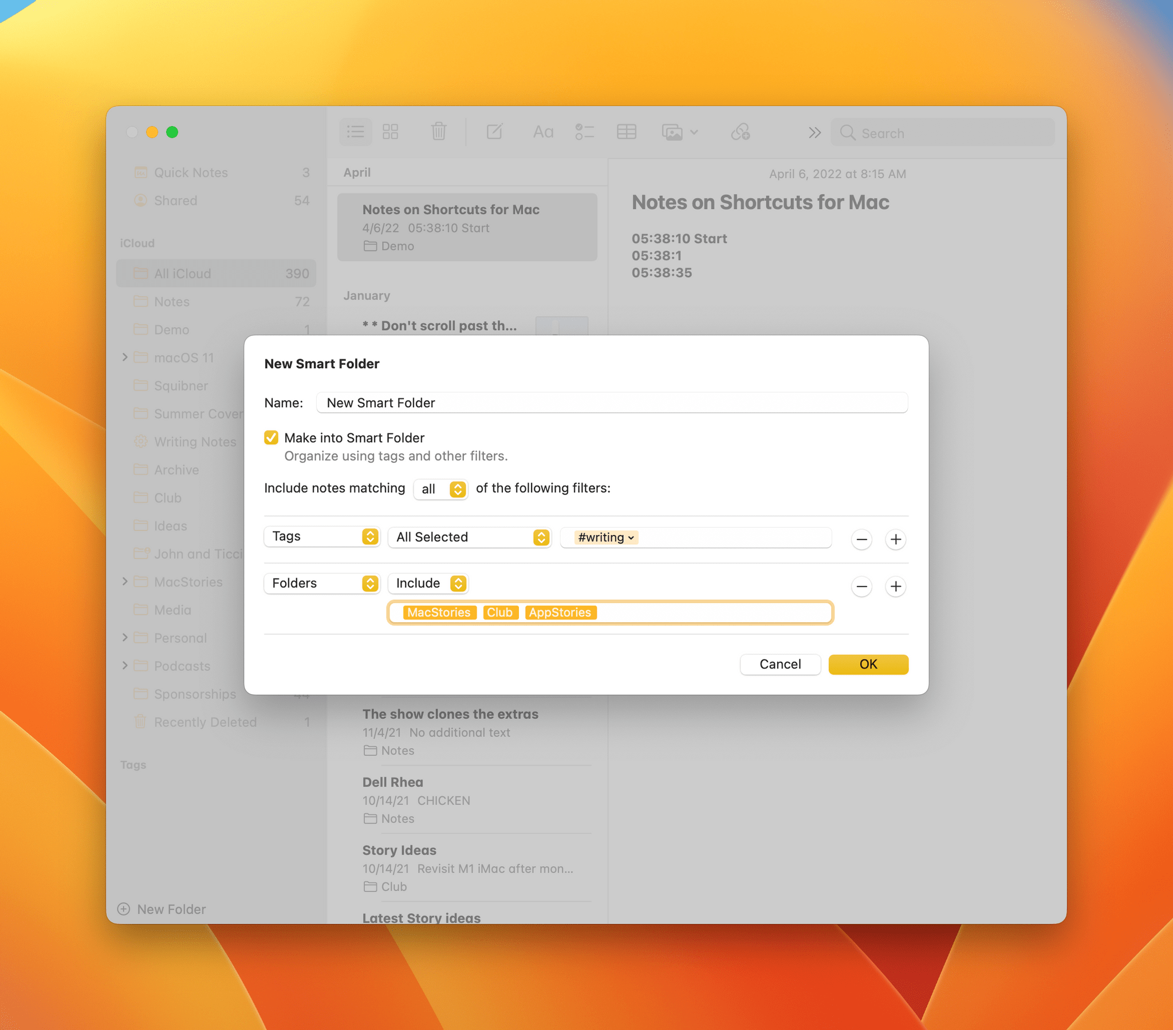
Task: Expand the Tags filter type dropdown
Action: 321,536
